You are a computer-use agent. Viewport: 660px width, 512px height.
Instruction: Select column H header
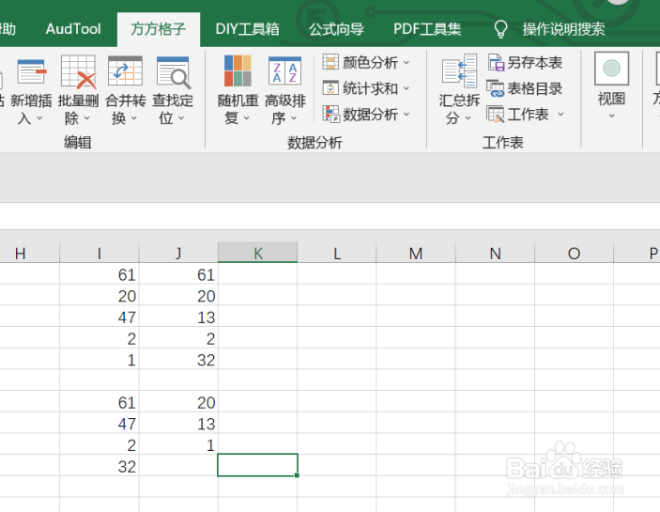pyautogui.click(x=29, y=253)
